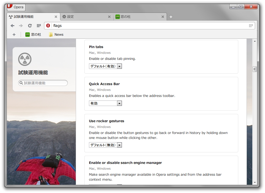Click the tile icon at the address bar's right end
The height and width of the screenshot is (193, 265).
pos(251,26)
